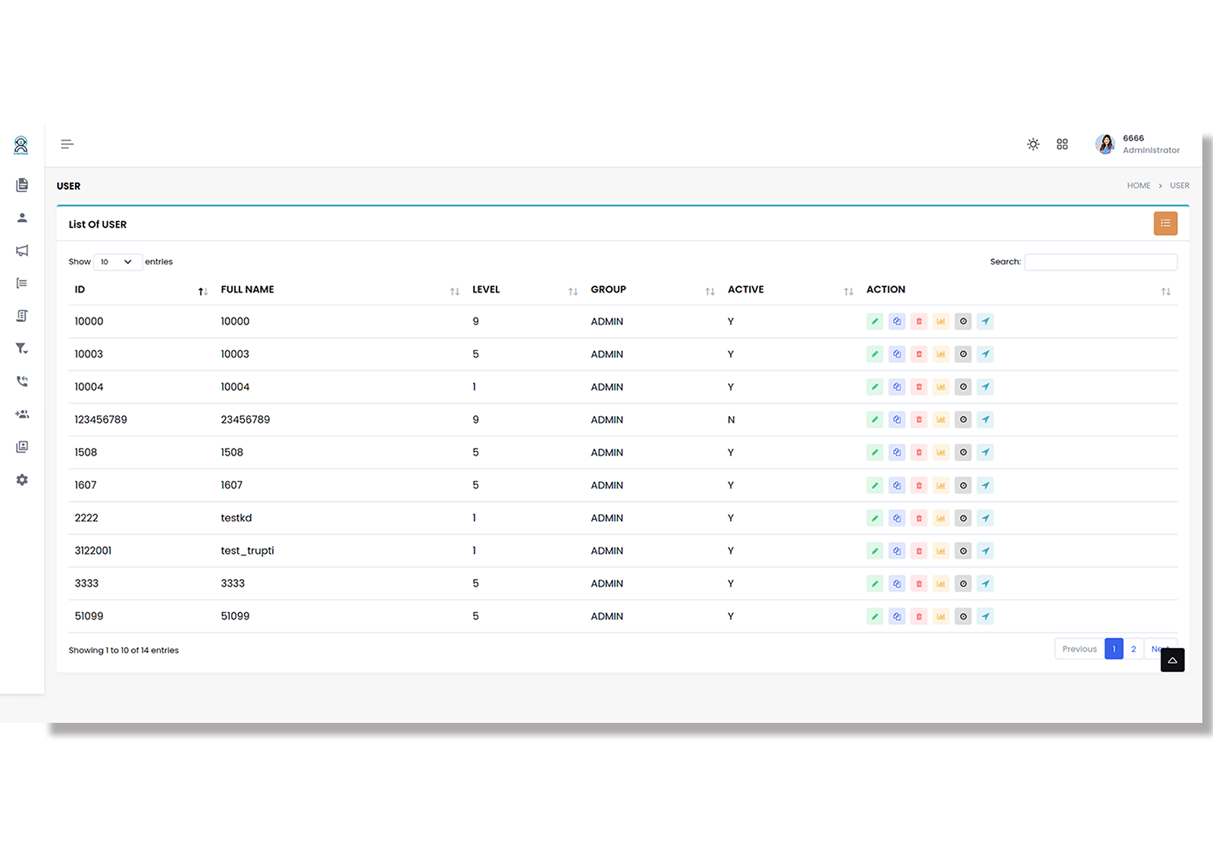
Task: Click copy icon for user 10004
Action: (897, 387)
